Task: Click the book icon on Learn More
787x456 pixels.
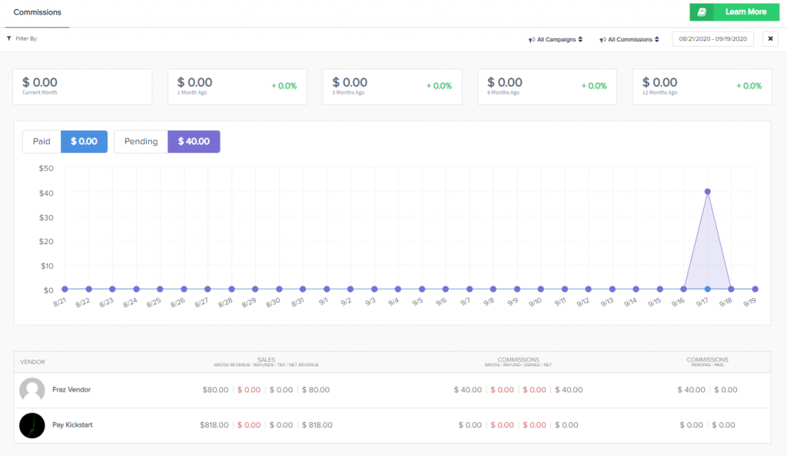Action: 702,12
